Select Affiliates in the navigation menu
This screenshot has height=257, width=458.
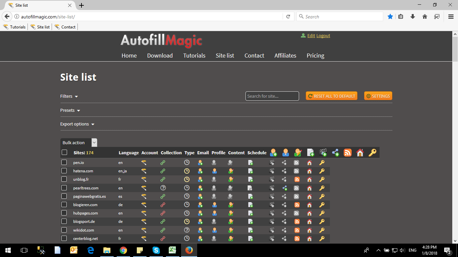tap(285, 56)
